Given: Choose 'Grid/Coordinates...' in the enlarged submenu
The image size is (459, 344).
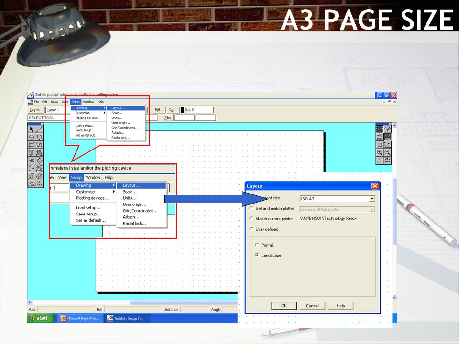Looking at the screenshot, I should pos(140,211).
